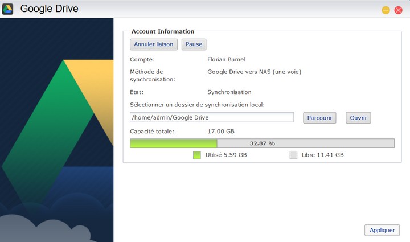Click the grey Libre legend swatch
This screenshot has height=242, width=410.
[293, 155]
